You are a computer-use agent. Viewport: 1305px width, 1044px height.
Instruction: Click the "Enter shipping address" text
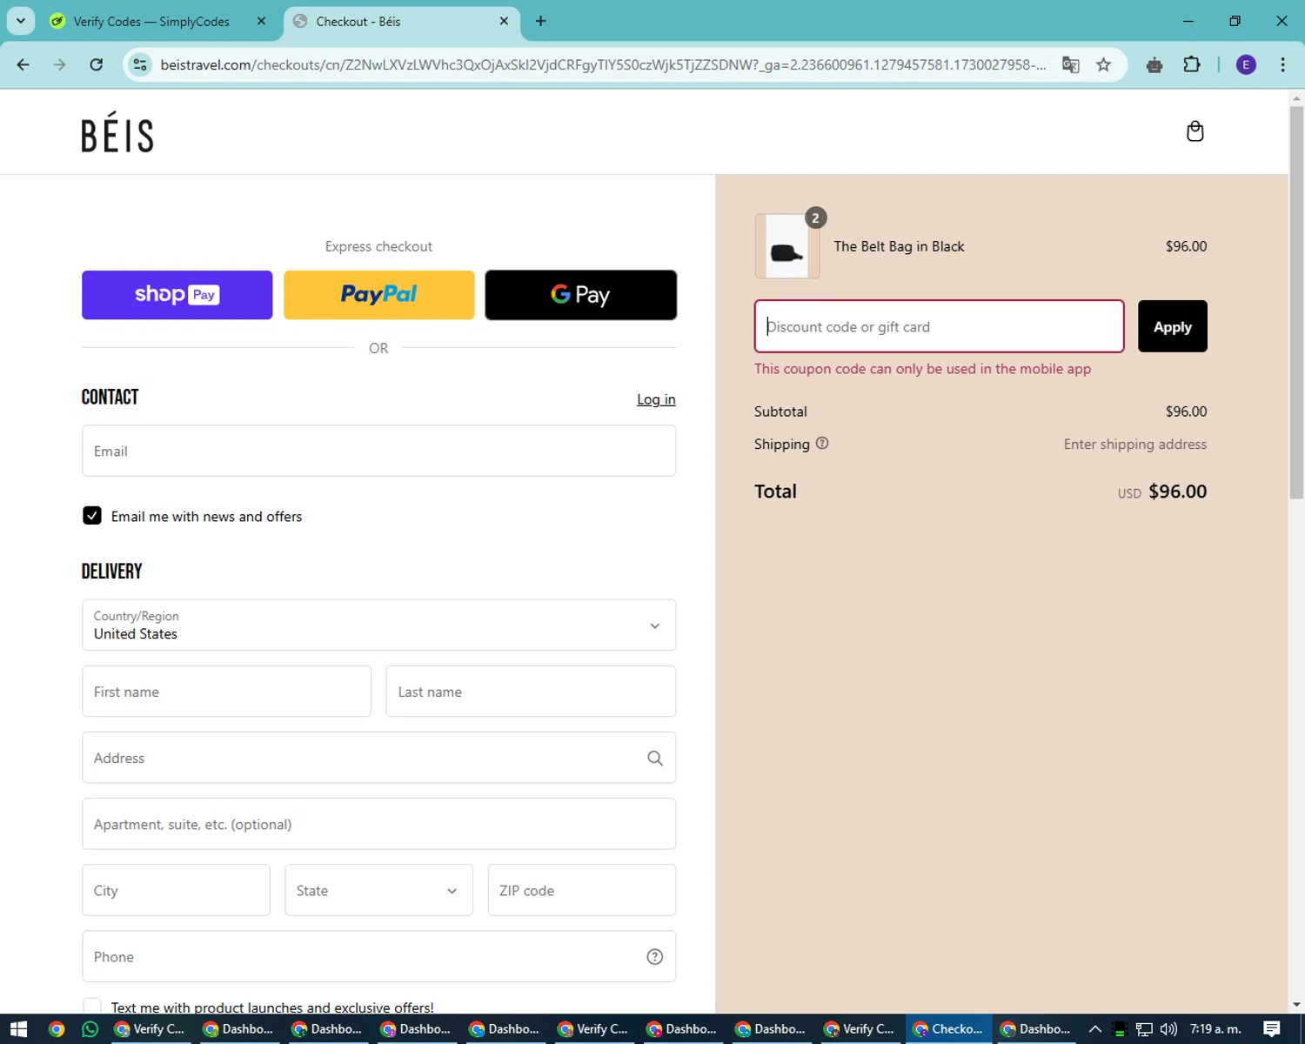tap(1134, 445)
